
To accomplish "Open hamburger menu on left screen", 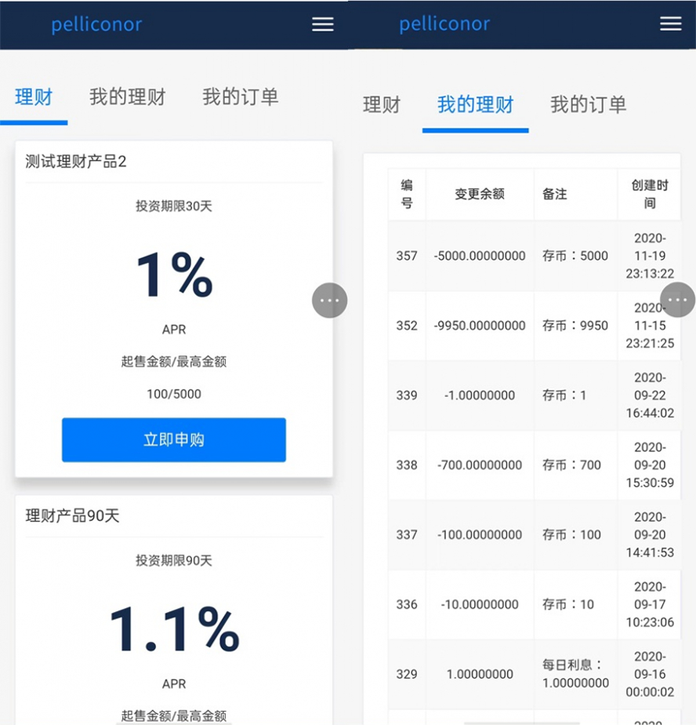I will (x=322, y=24).
